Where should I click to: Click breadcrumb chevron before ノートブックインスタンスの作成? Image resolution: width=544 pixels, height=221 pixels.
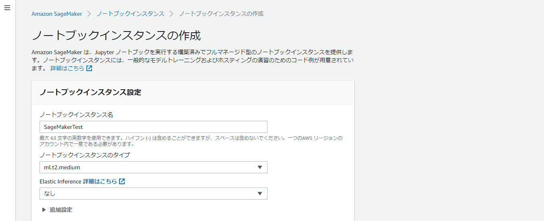172,14
